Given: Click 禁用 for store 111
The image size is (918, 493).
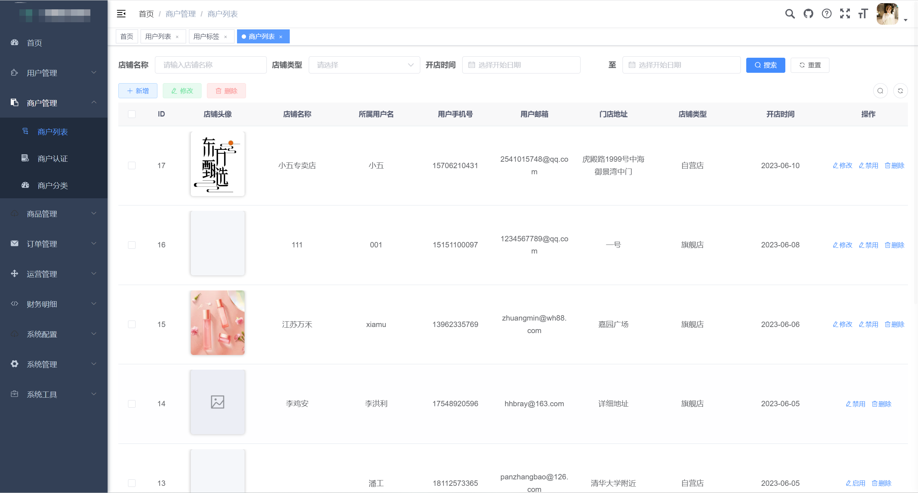Looking at the screenshot, I should click(x=869, y=245).
